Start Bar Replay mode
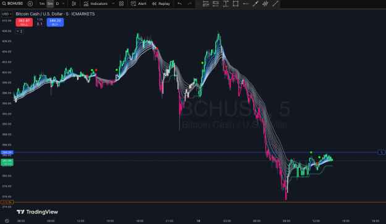 coord(161,4)
